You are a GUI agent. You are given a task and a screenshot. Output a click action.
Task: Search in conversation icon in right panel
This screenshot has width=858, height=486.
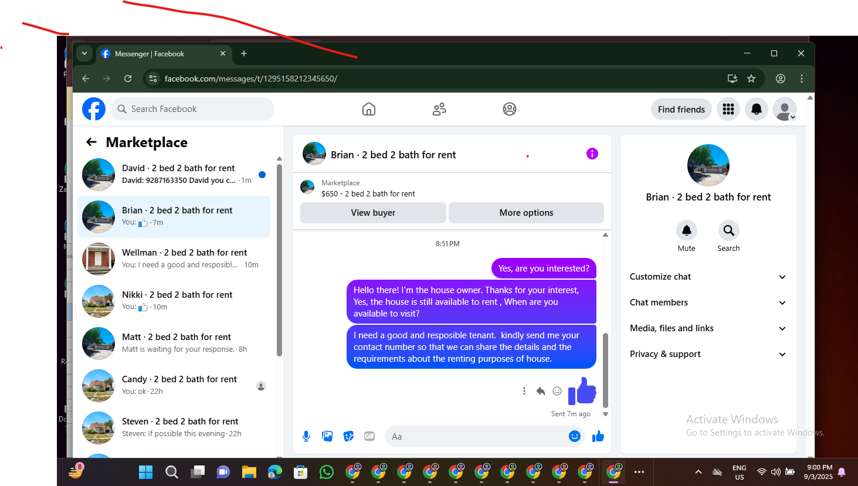[x=728, y=230]
